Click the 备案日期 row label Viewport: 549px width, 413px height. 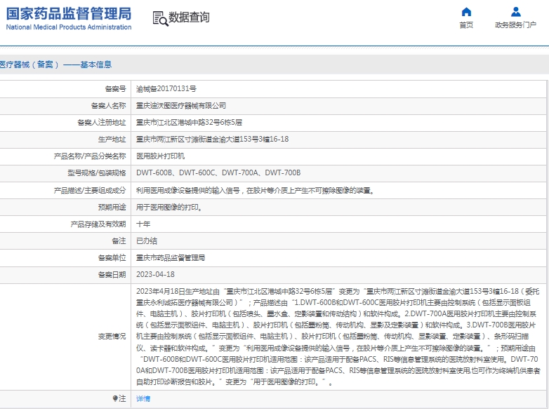coord(112,275)
